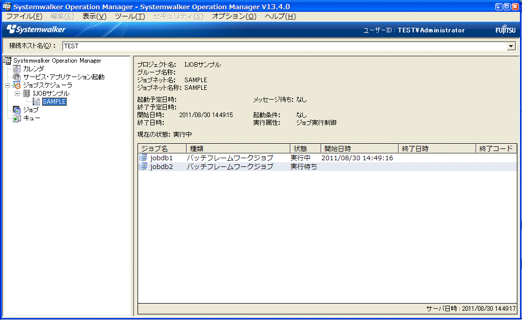The height and width of the screenshot is (320, 522).
Task: Click the Systemwalker logo in banner
Action: [x=36, y=30]
